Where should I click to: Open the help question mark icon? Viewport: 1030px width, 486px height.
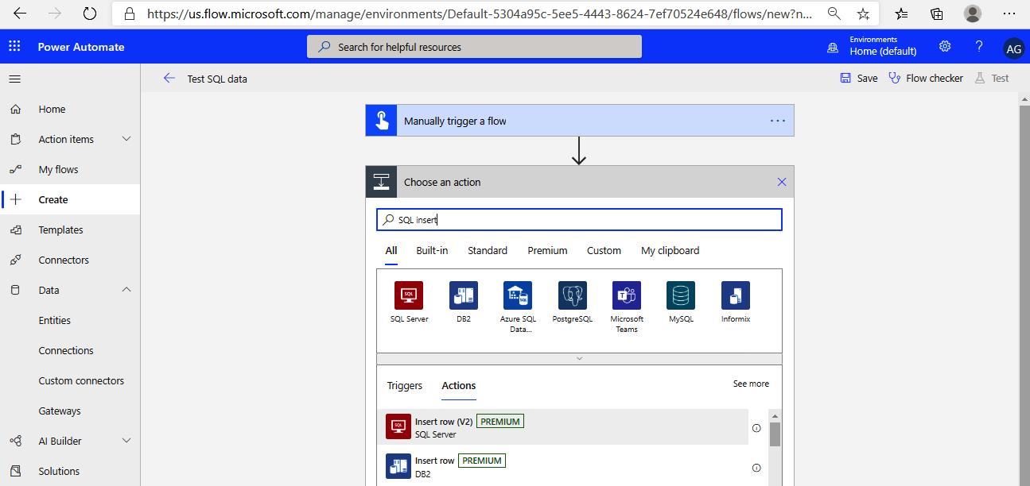tap(979, 46)
